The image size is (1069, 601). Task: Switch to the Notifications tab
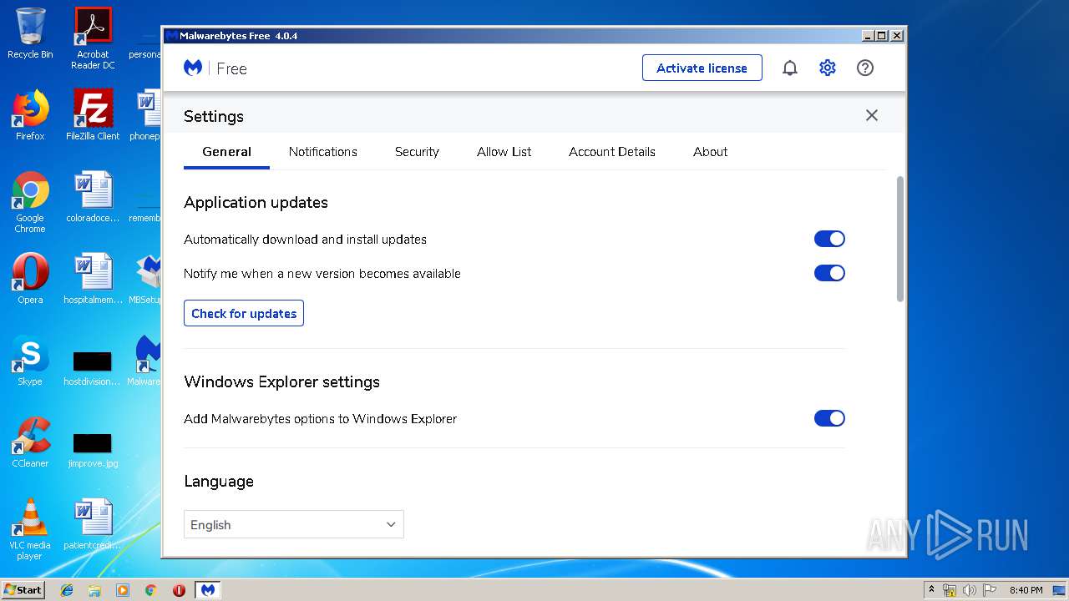pos(323,152)
